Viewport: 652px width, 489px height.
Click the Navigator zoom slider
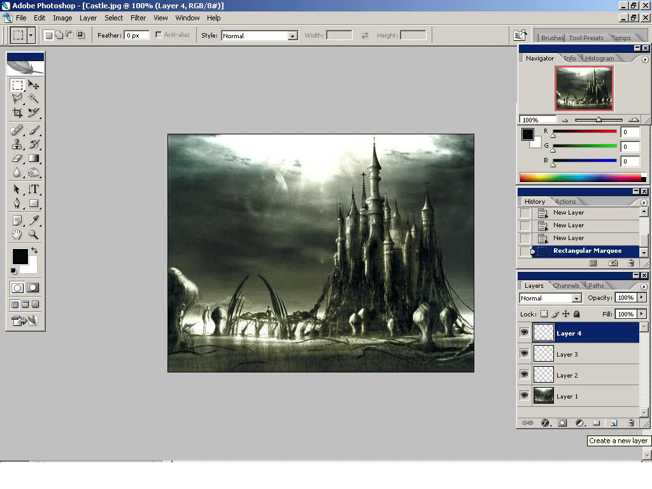(x=599, y=120)
